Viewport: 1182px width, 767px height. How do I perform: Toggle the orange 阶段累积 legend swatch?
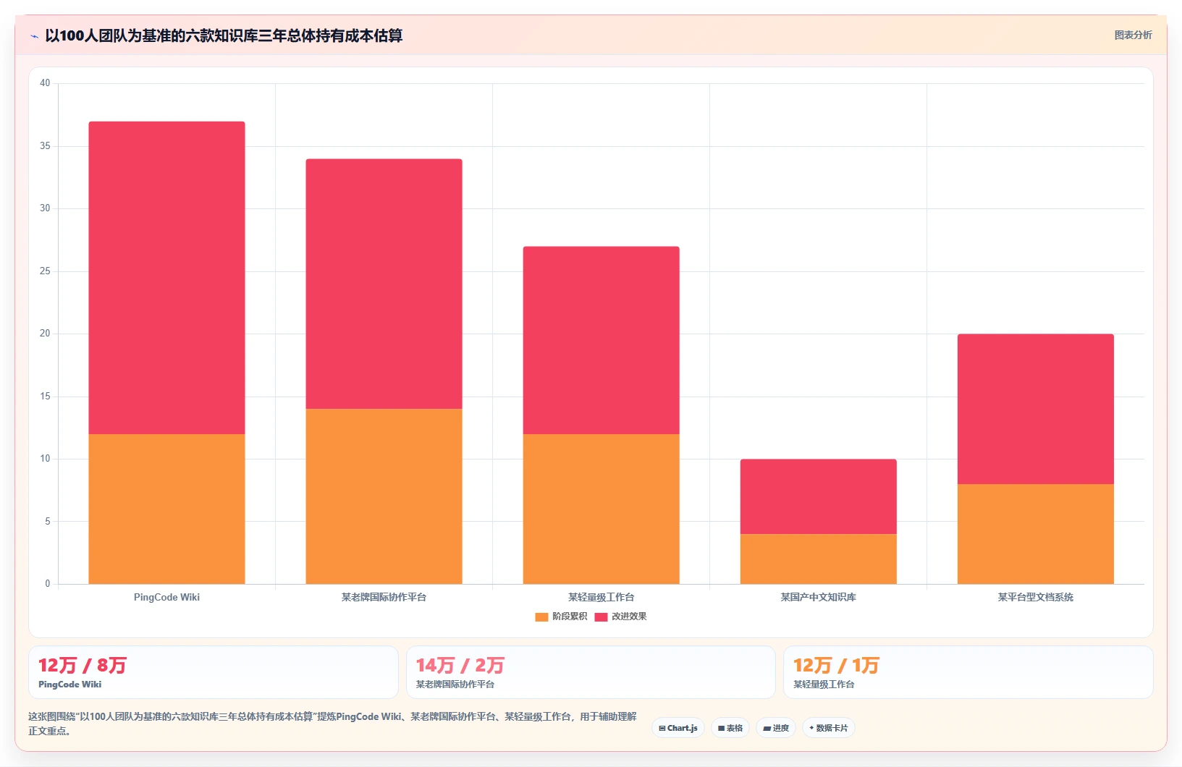[x=541, y=617]
